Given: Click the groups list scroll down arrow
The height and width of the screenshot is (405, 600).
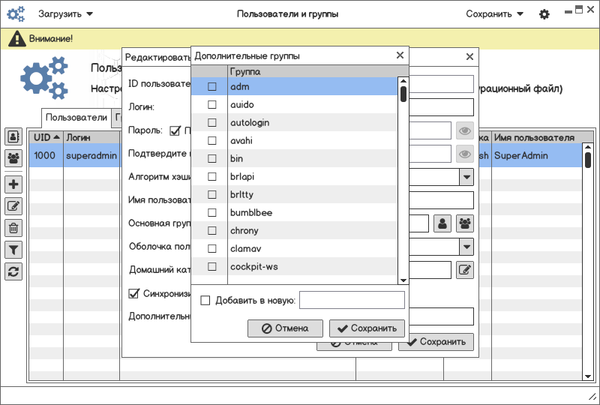Looking at the screenshot, I should click(x=403, y=280).
